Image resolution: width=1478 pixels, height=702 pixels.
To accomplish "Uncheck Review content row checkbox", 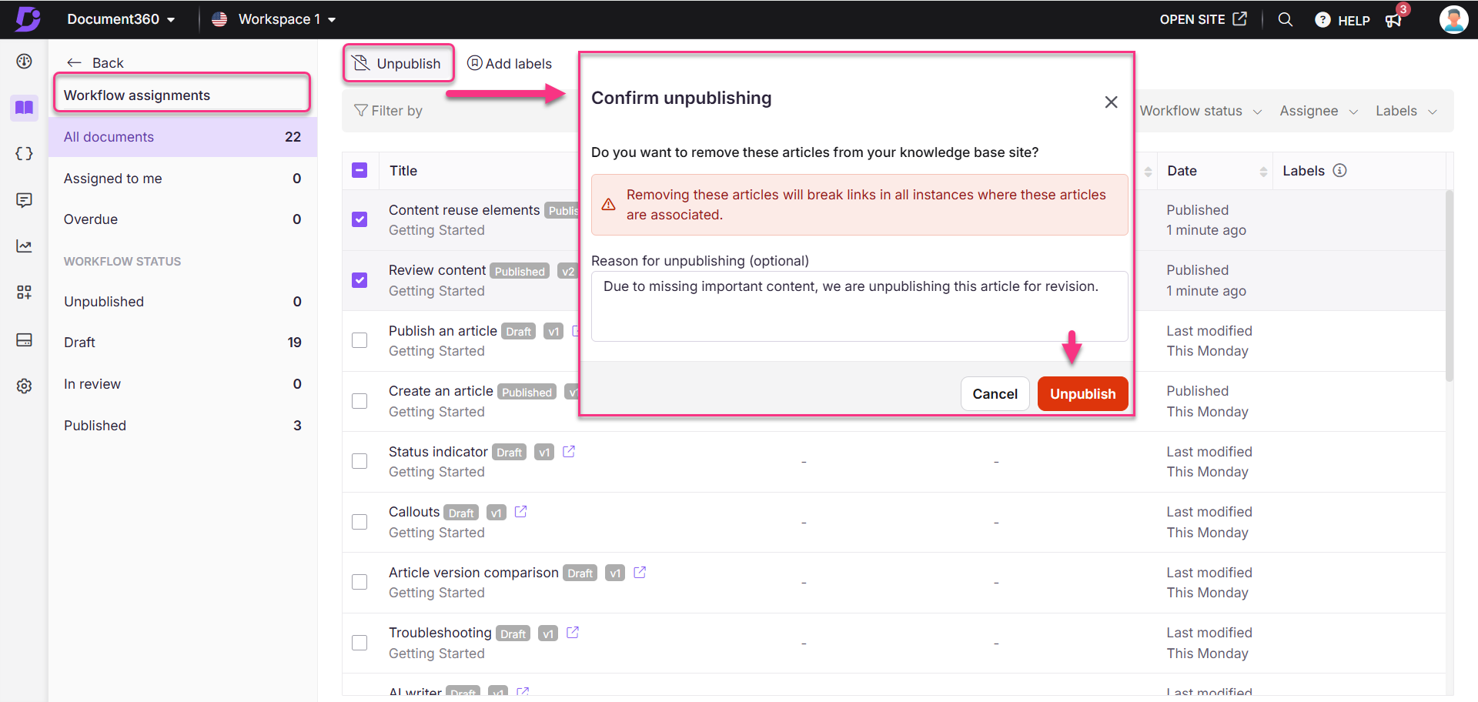I will tap(359, 280).
